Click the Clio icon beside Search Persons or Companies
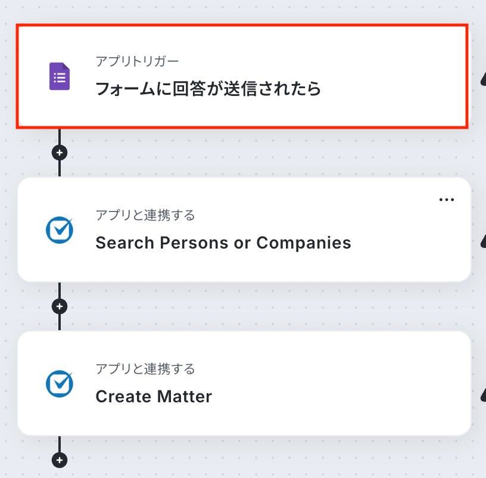The width and height of the screenshot is (486, 478). tap(60, 230)
